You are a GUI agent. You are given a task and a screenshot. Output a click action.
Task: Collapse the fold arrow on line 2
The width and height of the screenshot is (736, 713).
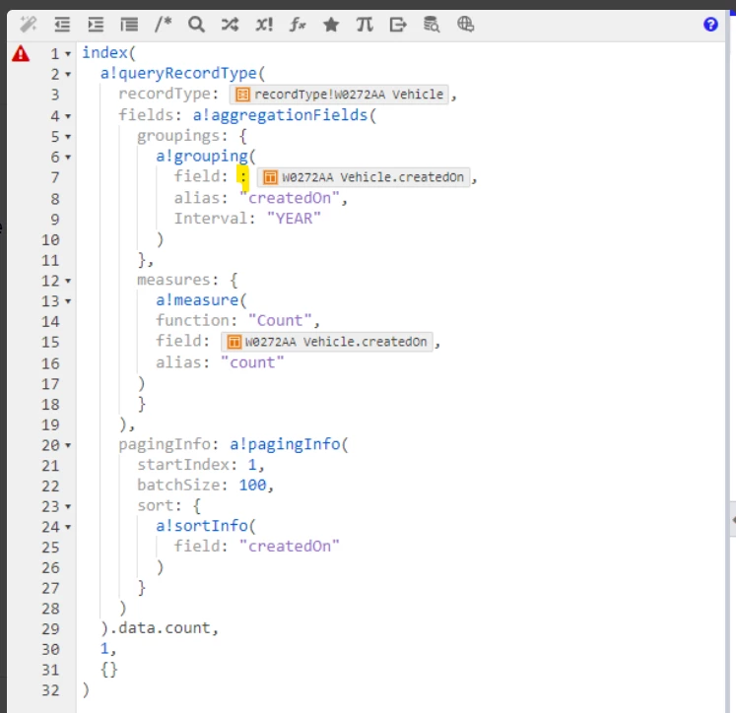[68, 75]
